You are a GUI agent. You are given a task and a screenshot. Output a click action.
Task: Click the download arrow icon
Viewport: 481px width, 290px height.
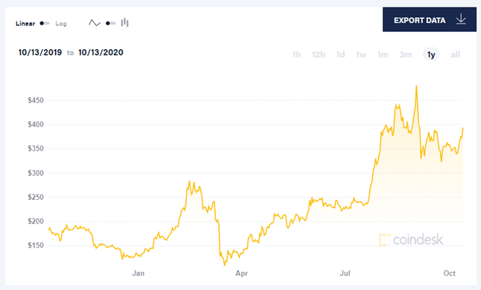(x=461, y=19)
